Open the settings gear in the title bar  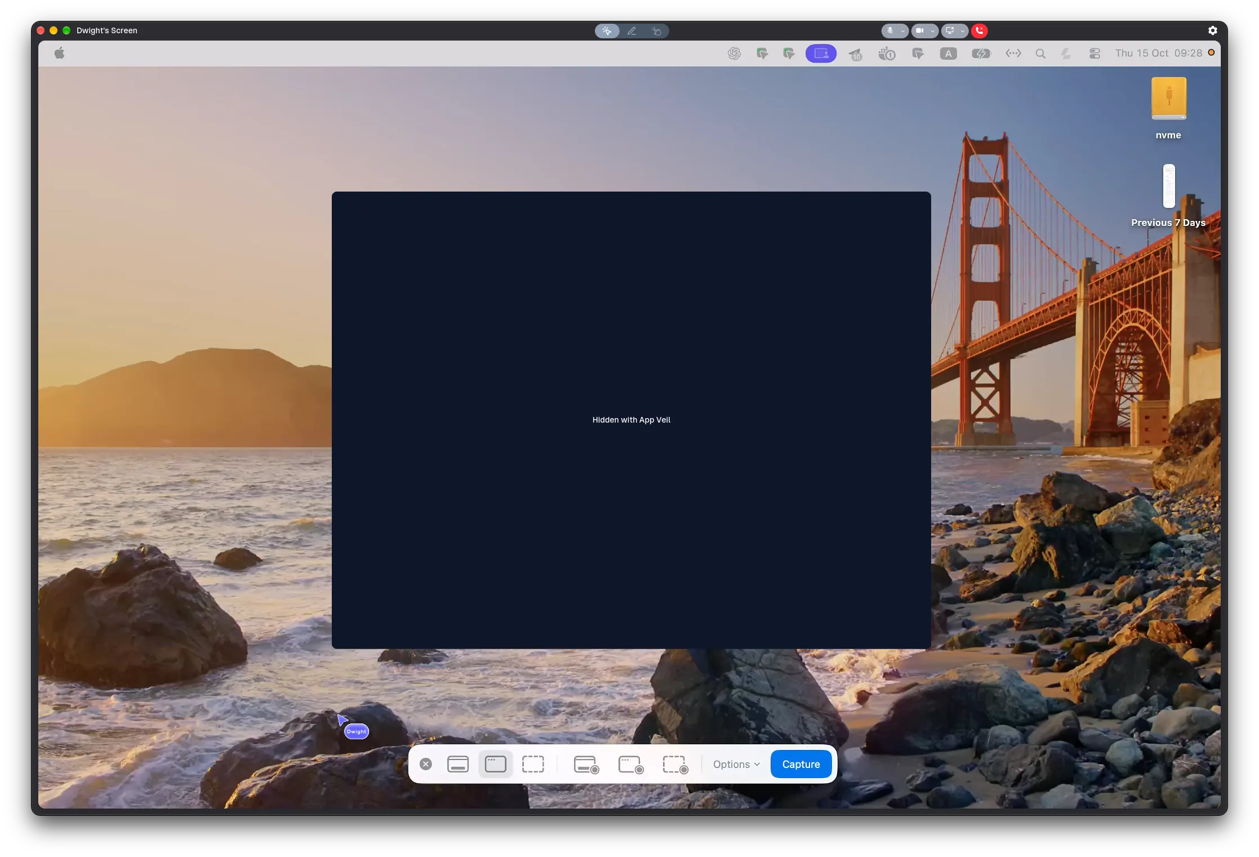click(1213, 30)
